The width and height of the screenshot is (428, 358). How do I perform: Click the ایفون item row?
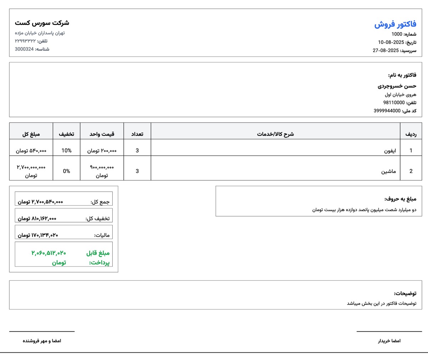pos(391,150)
